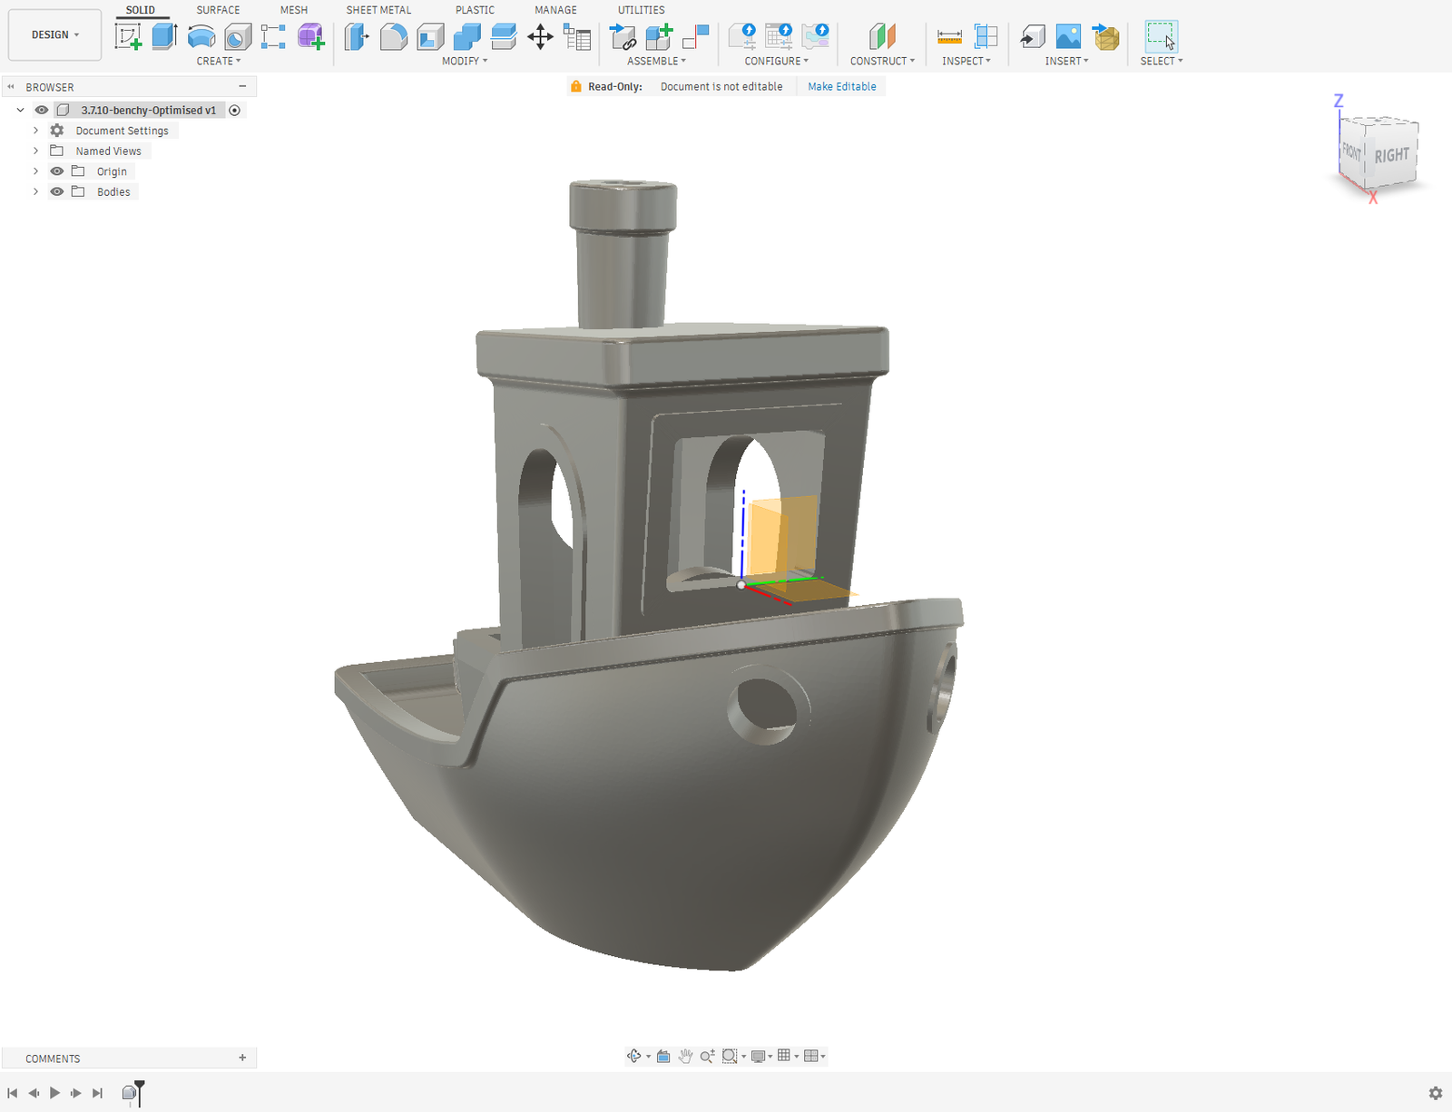This screenshot has height=1112, width=1452.
Task: Open timeline settings gear
Action: coord(1435,1093)
